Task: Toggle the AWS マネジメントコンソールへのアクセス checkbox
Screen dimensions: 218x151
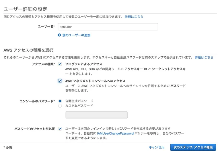Action: coord(60,81)
